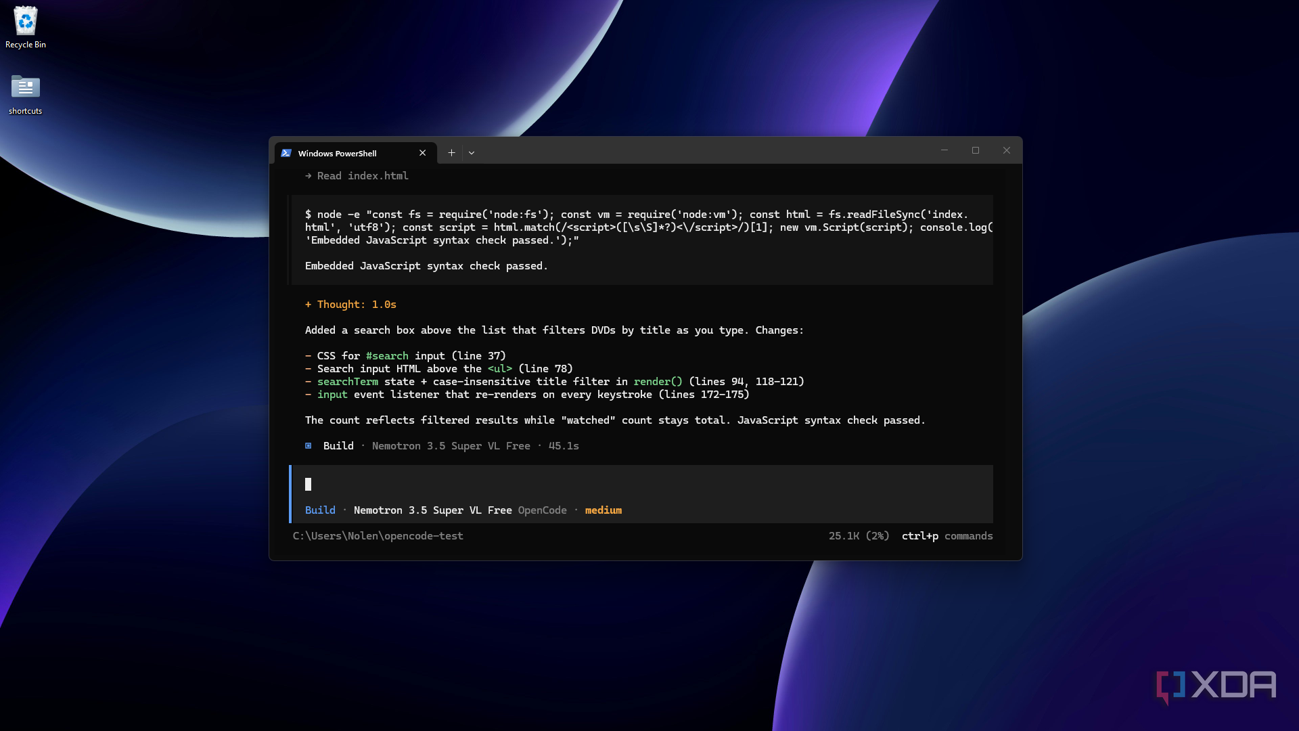
Task: Switch to the Windows PowerShell tab
Action: [355, 153]
